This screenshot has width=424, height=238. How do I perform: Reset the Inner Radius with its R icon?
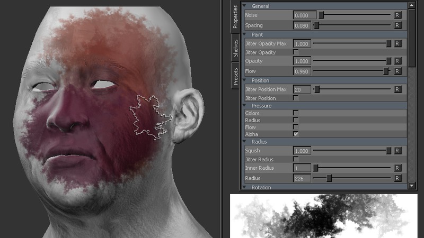tap(397, 168)
